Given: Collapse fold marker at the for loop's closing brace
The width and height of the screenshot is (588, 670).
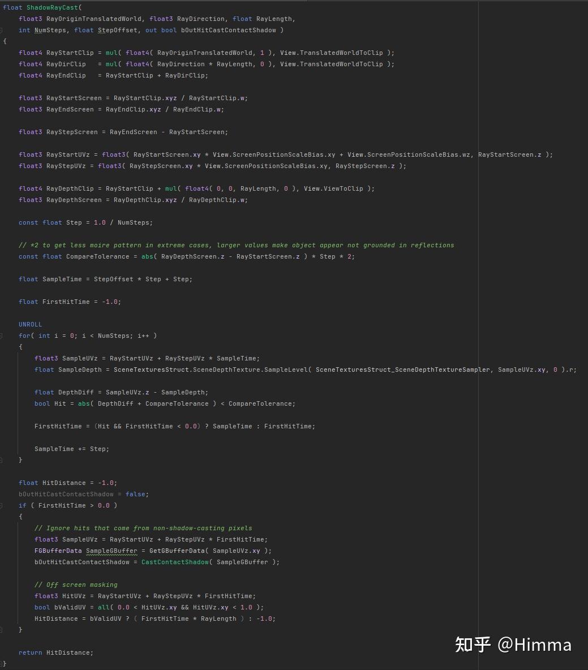Looking at the screenshot, I should coord(2,460).
